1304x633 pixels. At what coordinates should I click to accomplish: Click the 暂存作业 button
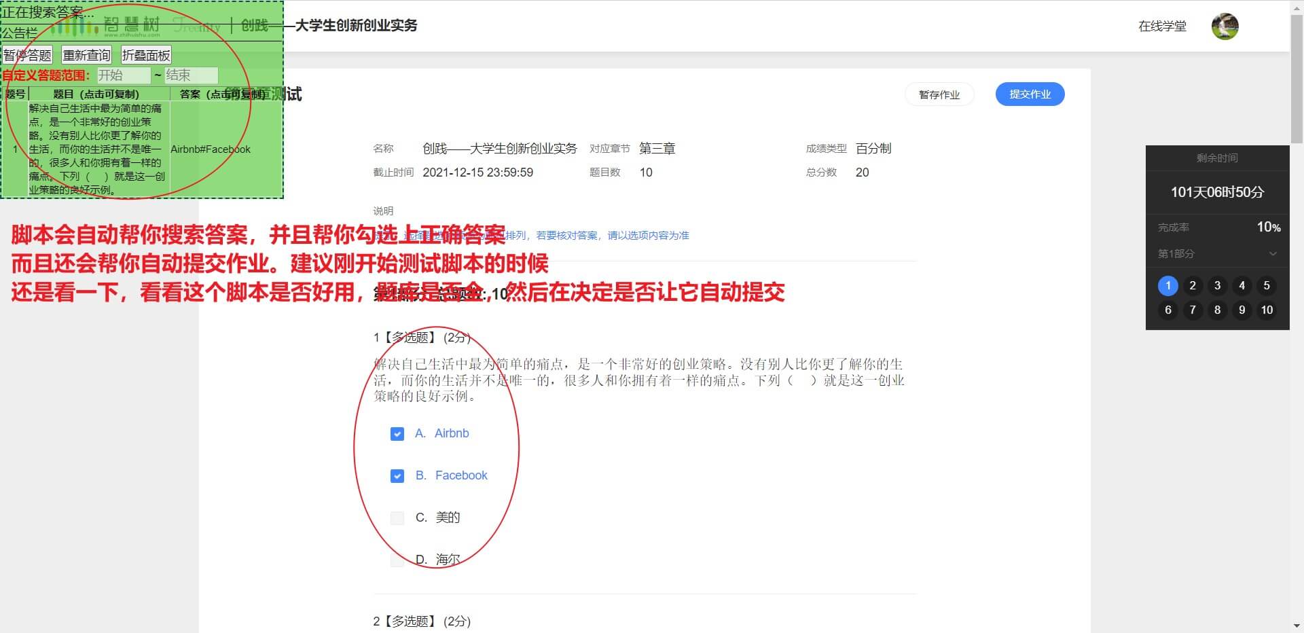click(x=939, y=94)
